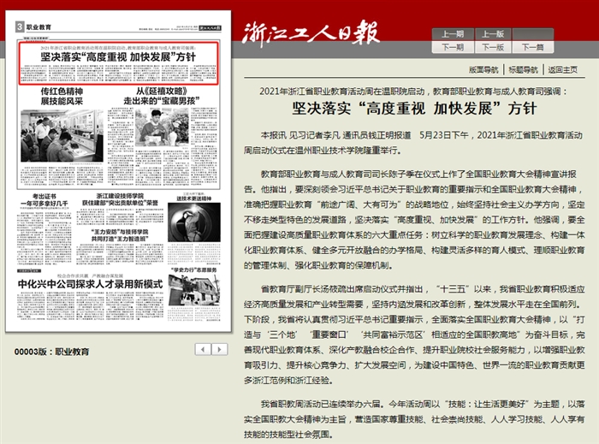
Task: Click article headline 坚决落实 高度重视 加快发展 方针
Action: pyautogui.click(x=414, y=109)
